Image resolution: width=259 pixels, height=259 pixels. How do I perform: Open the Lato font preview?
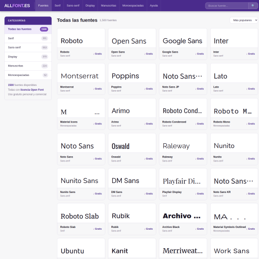click(x=234, y=73)
